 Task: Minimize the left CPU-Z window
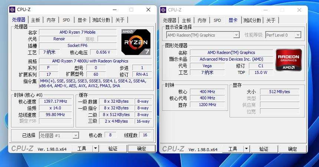pyautogui.click(x=115, y=10)
